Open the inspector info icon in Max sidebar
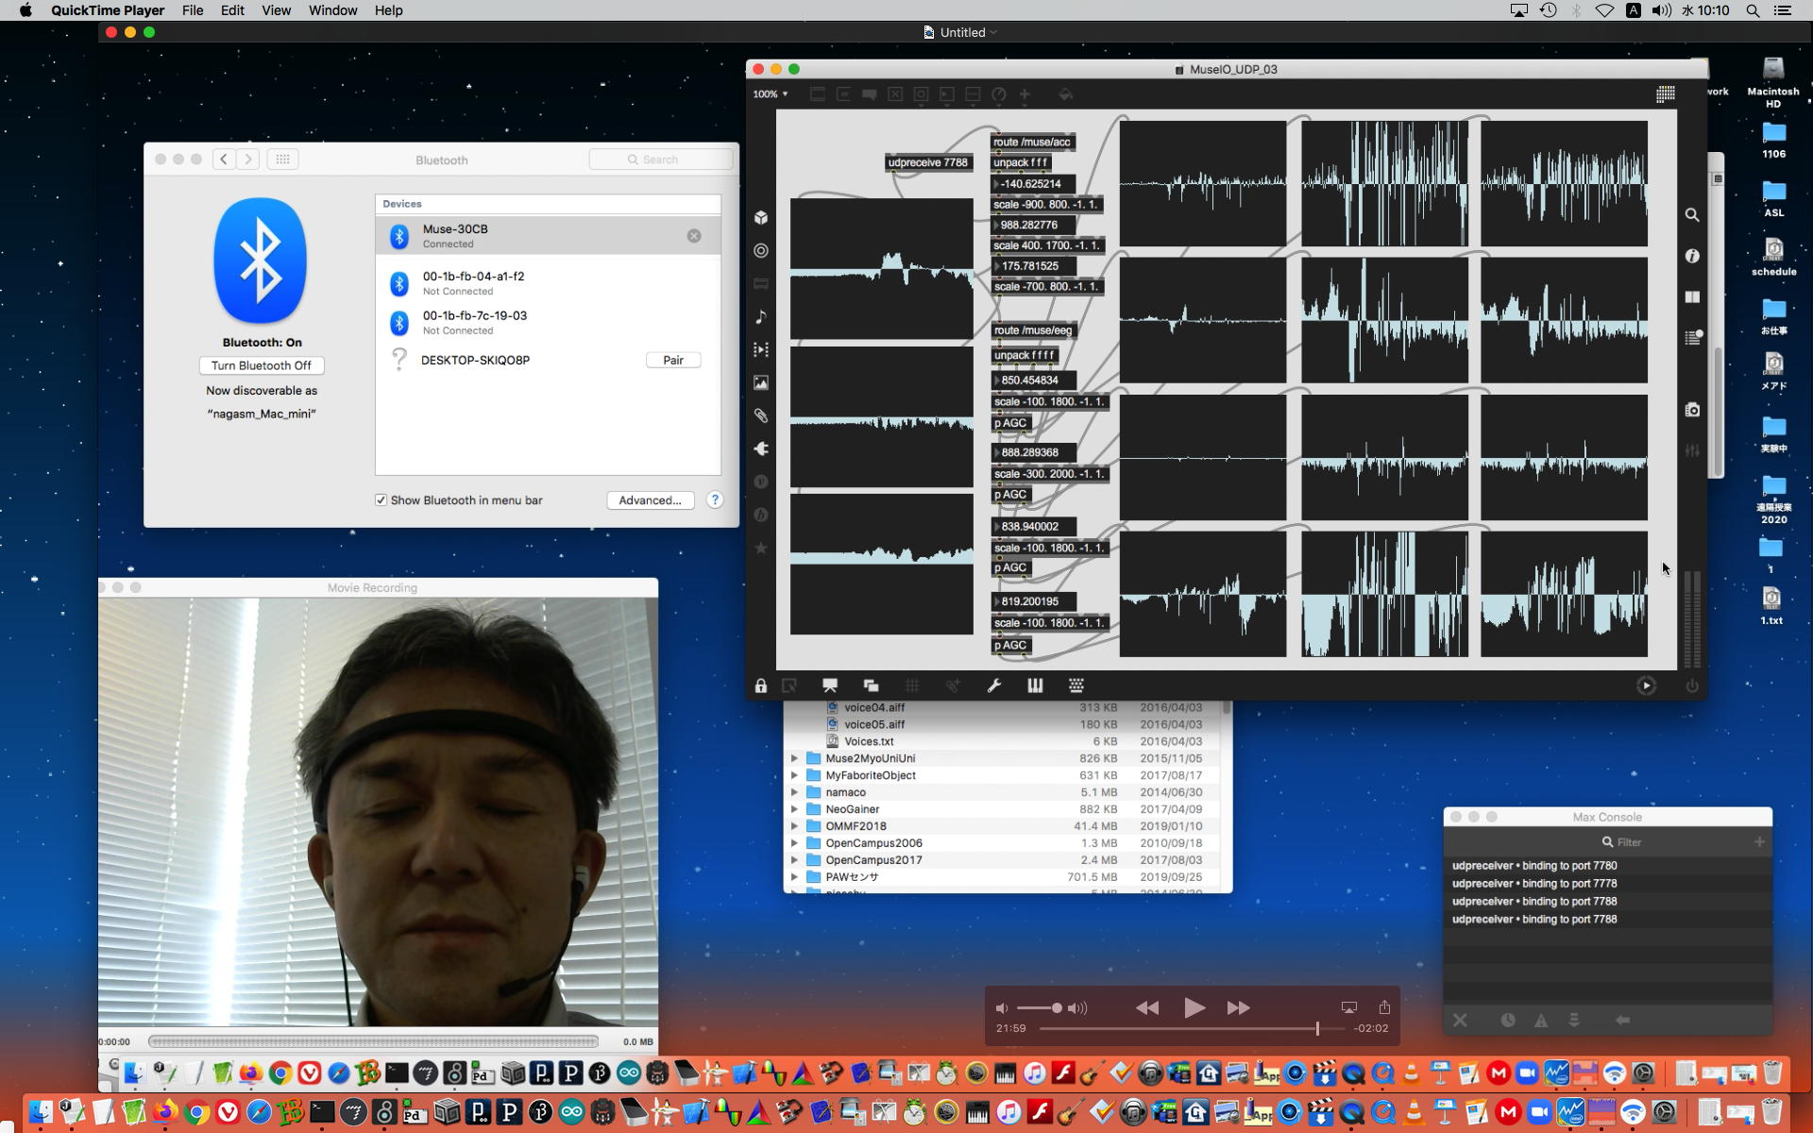Image resolution: width=1813 pixels, height=1133 pixels. 1692,256
